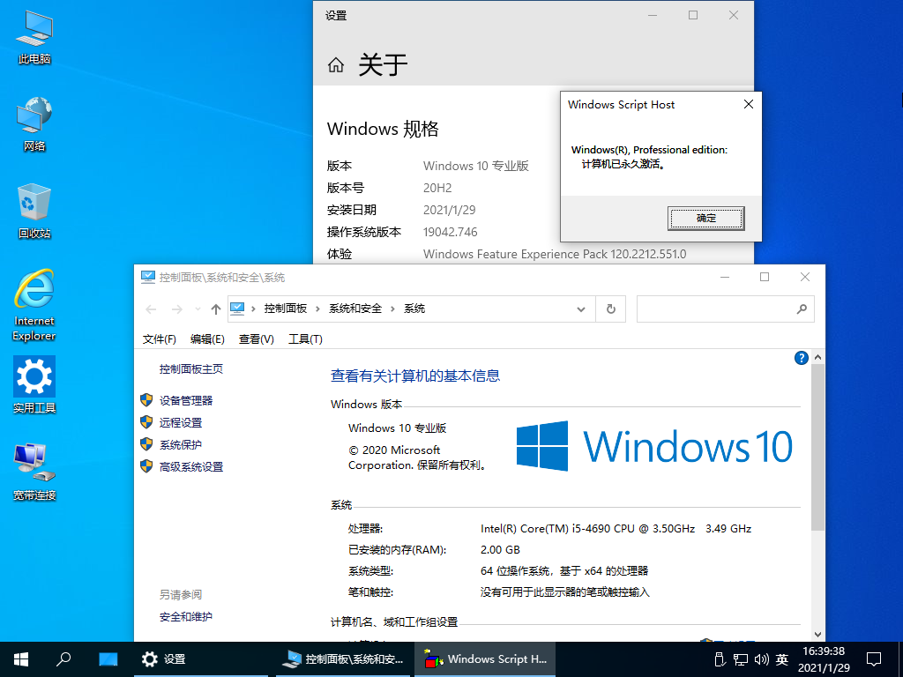This screenshot has width=903, height=677.
Task: Open the 查看 menu
Action: tap(256, 338)
